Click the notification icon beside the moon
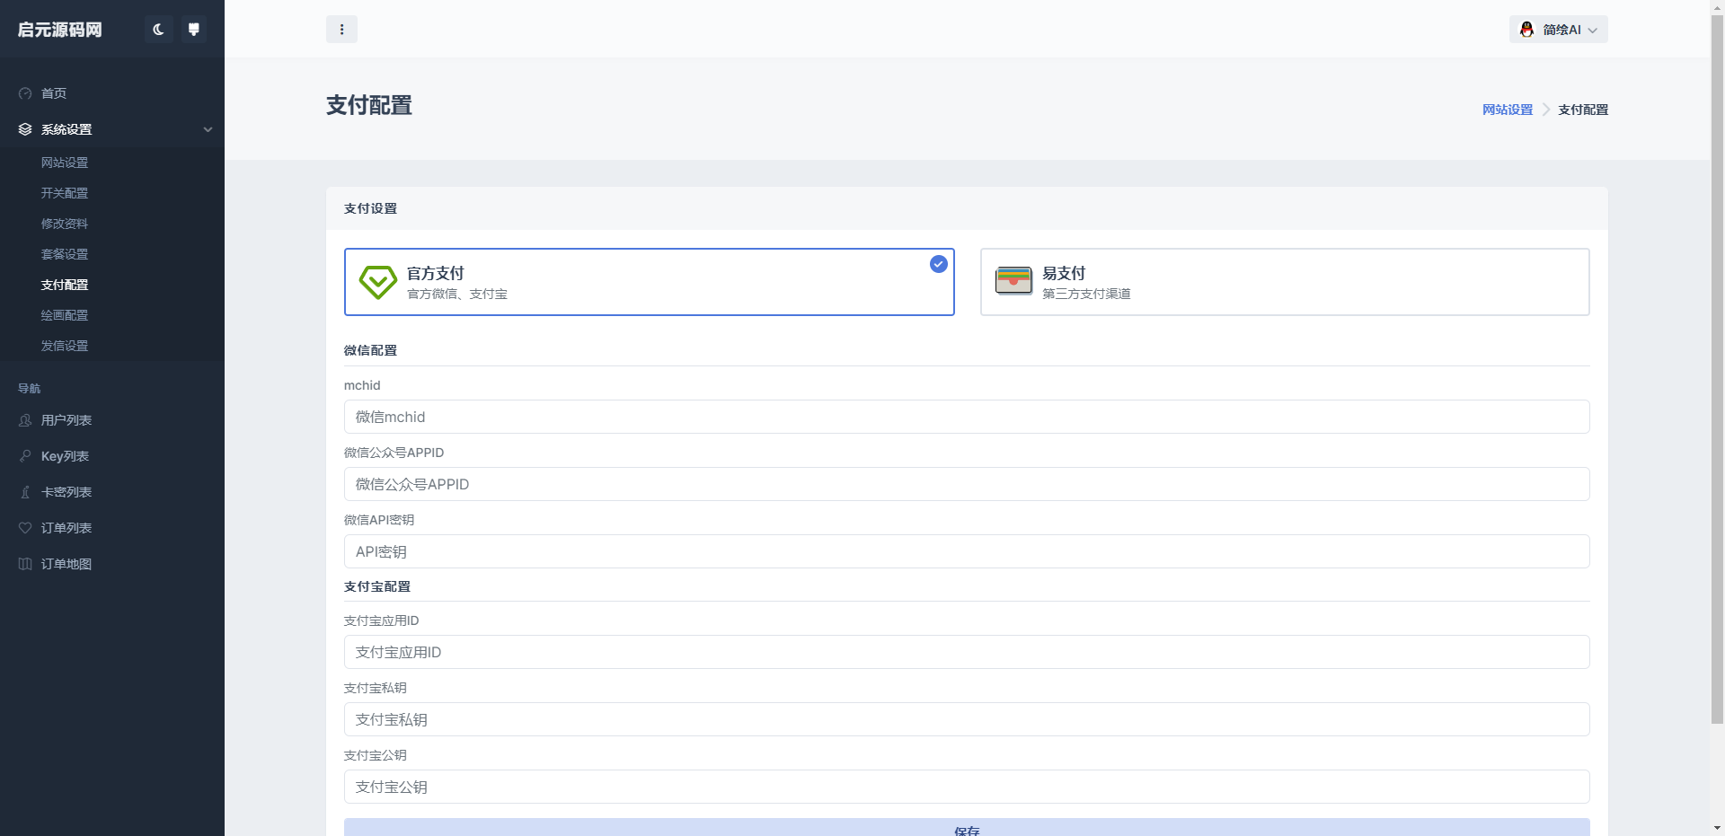The image size is (1725, 836). click(193, 30)
